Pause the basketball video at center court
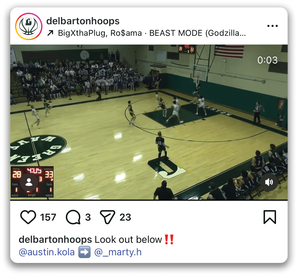 149,122
